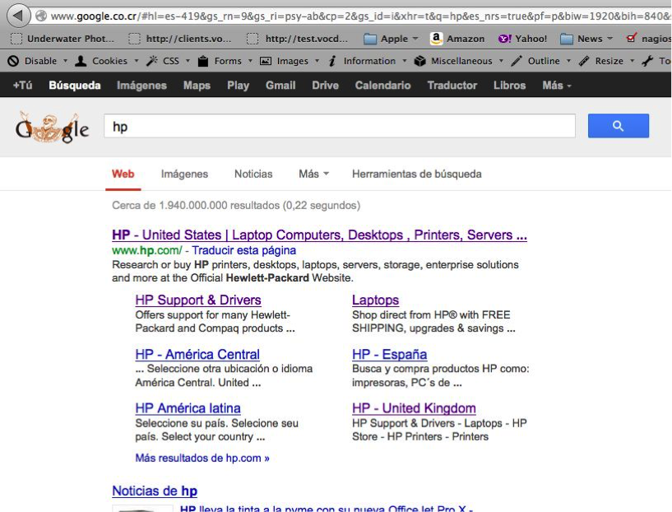Open the Laptops sitelink
672x512 pixels.
(x=375, y=300)
